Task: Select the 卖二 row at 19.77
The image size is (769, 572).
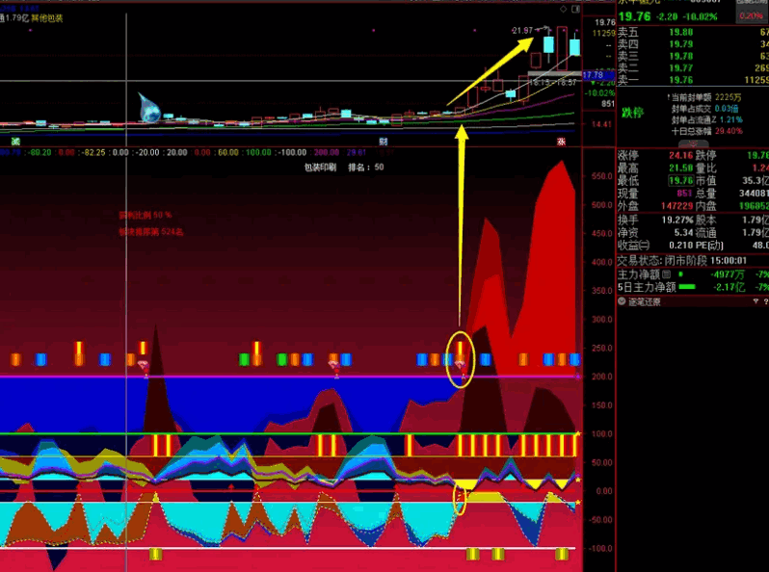Action: click(693, 67)
